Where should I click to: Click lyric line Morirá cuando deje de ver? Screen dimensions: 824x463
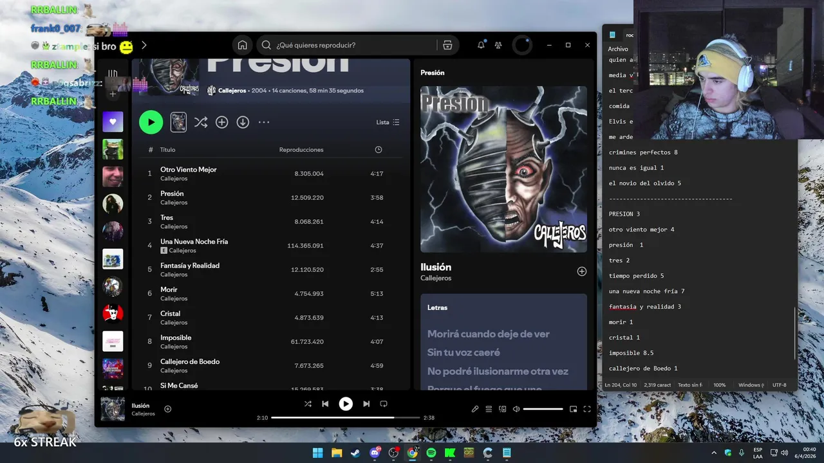click(489, 334)
